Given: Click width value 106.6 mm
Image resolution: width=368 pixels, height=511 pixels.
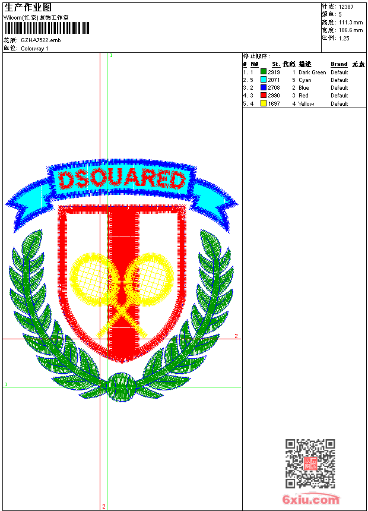Looking at the screenshot, I should click(x=351, y=30).
